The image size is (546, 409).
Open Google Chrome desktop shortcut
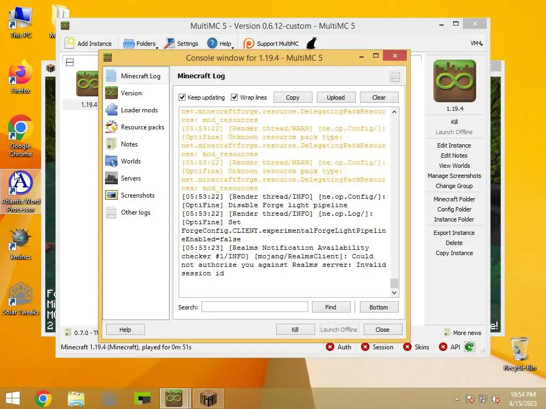21,136
